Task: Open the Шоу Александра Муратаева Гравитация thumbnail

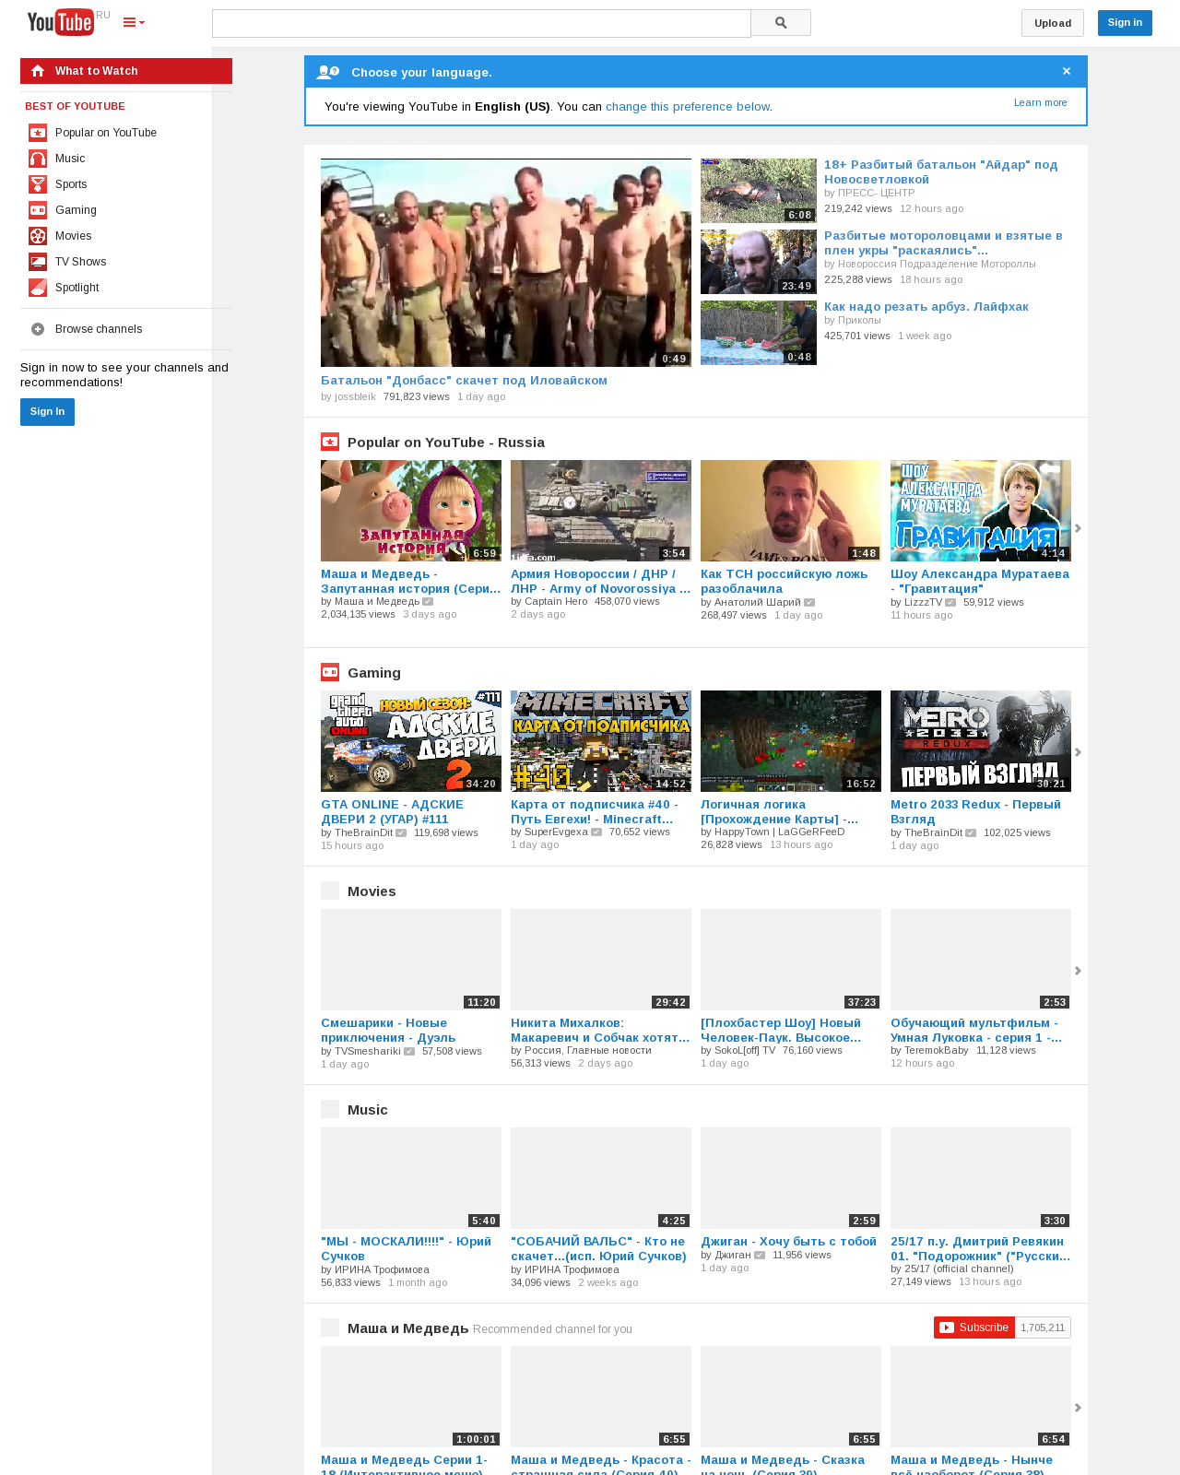Action: [x=981, y=511]
